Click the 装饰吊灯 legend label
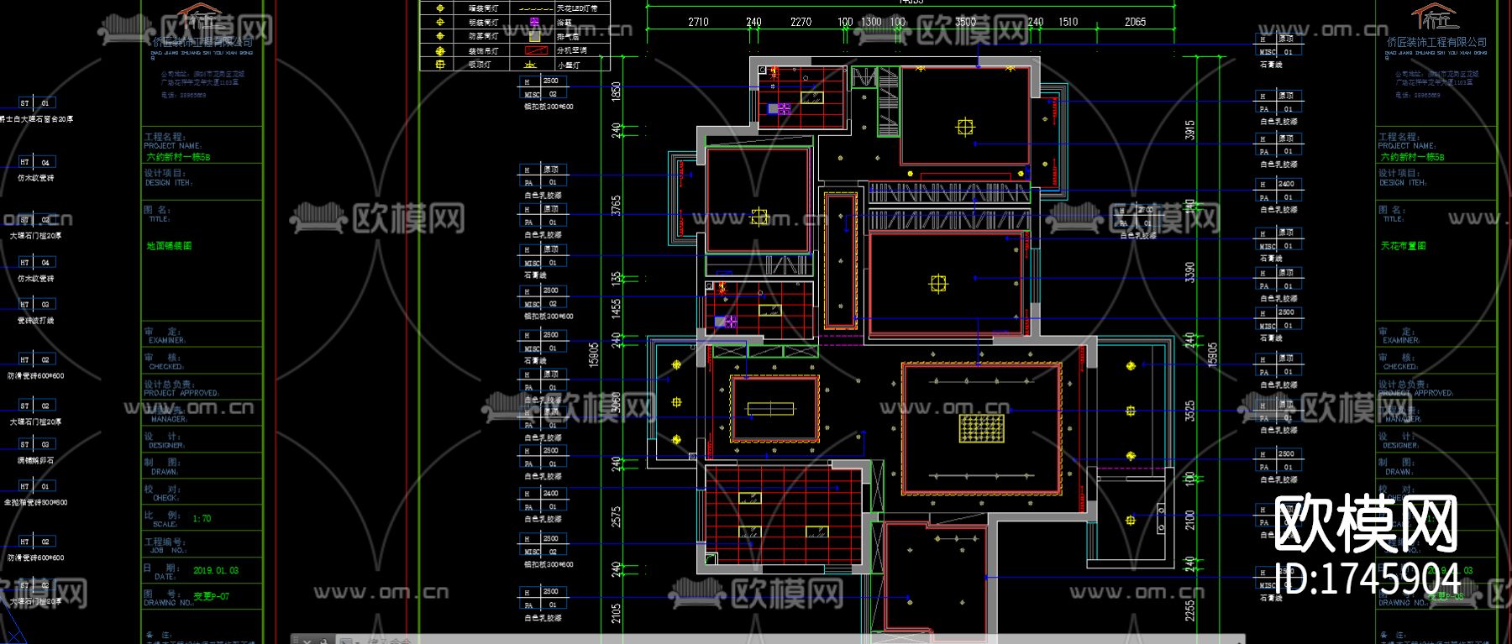The height and width of the screenshot is (644, 1512). pos(483,50)
